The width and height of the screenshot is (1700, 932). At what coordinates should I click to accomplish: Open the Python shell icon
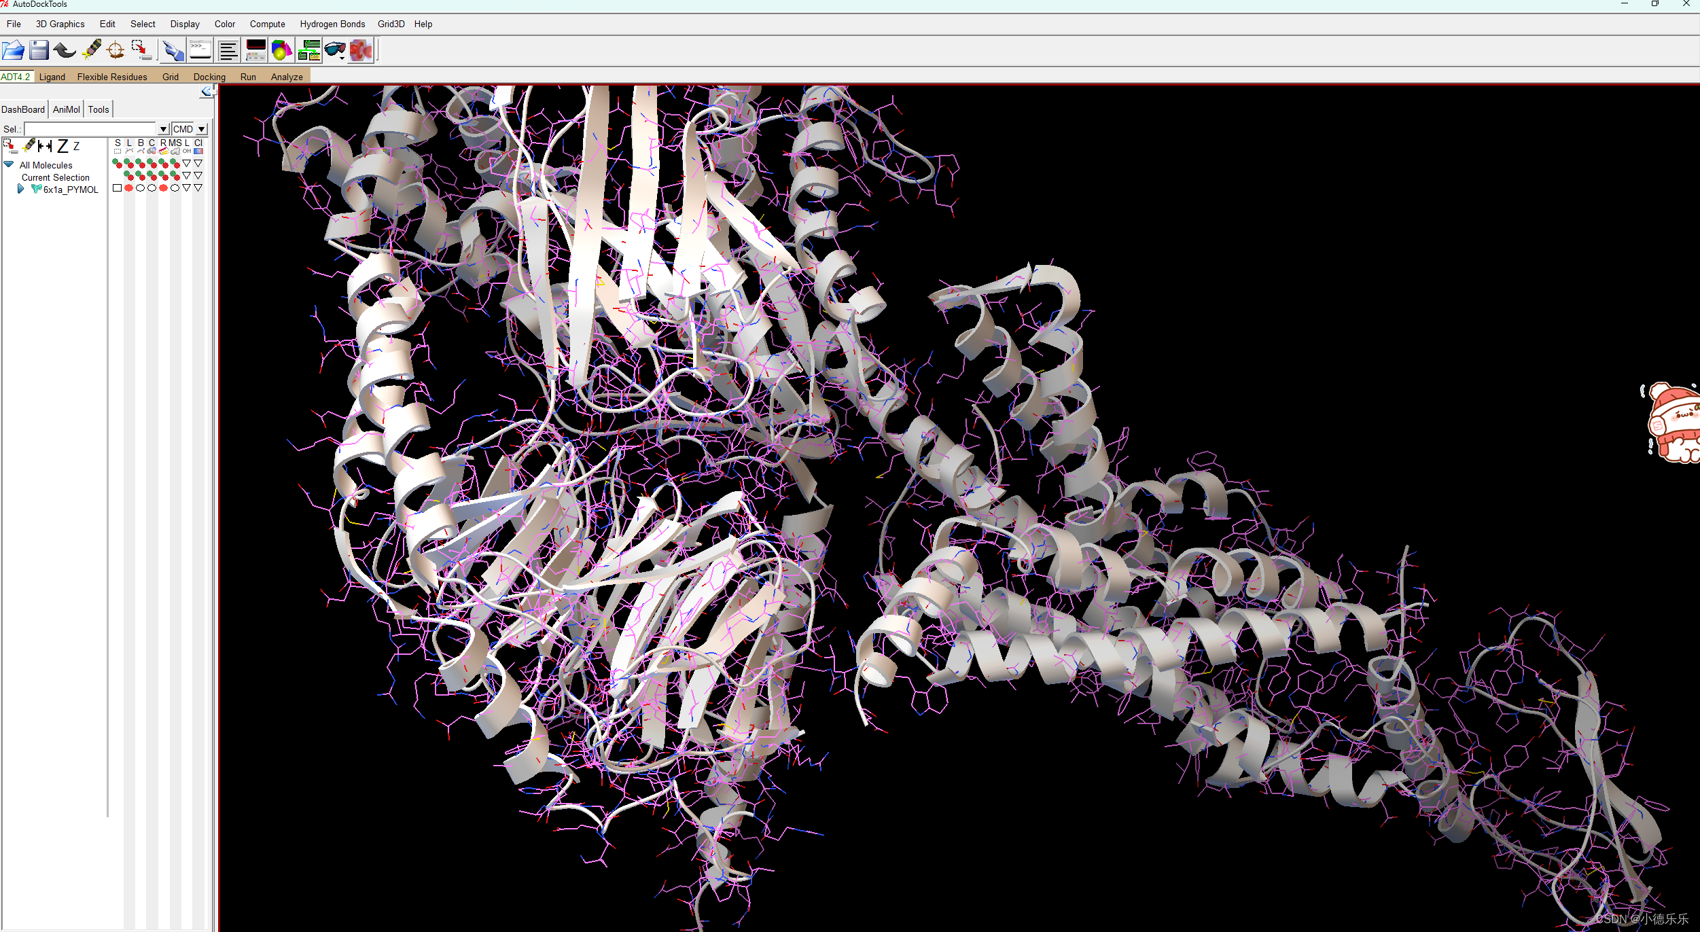(x=200, y=50)
